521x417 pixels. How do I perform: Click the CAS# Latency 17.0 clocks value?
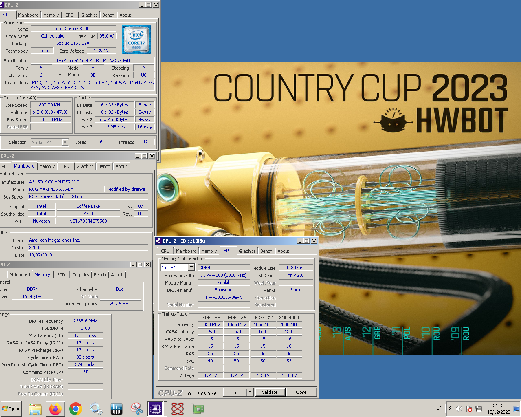[85, 335]
